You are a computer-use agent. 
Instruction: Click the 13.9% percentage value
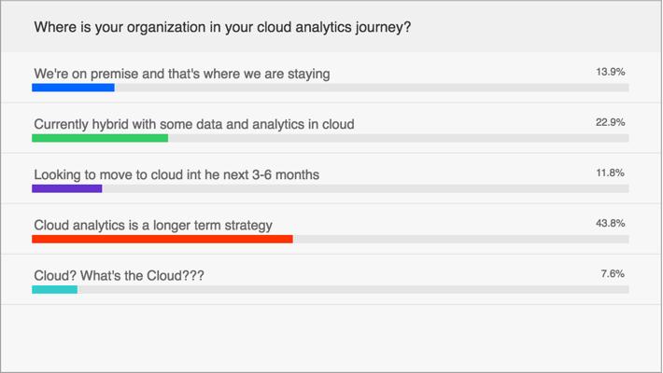point(610,72)
